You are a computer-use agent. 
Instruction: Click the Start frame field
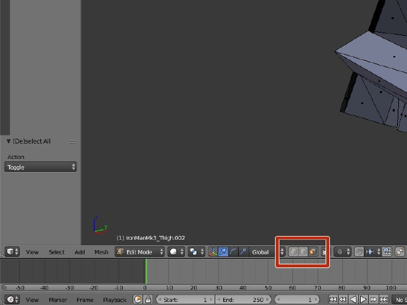(x=185, y=299)
